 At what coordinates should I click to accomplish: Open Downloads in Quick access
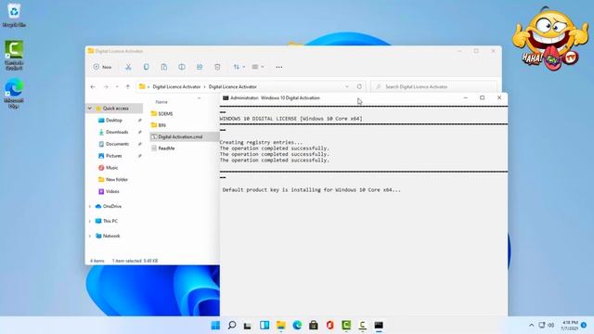[117, 132]
